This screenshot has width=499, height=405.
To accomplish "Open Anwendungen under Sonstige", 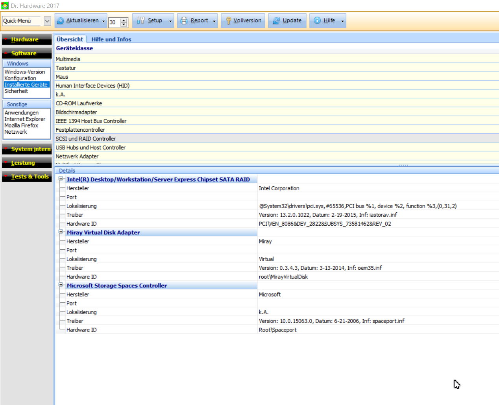I will click(x=22, y=113).
